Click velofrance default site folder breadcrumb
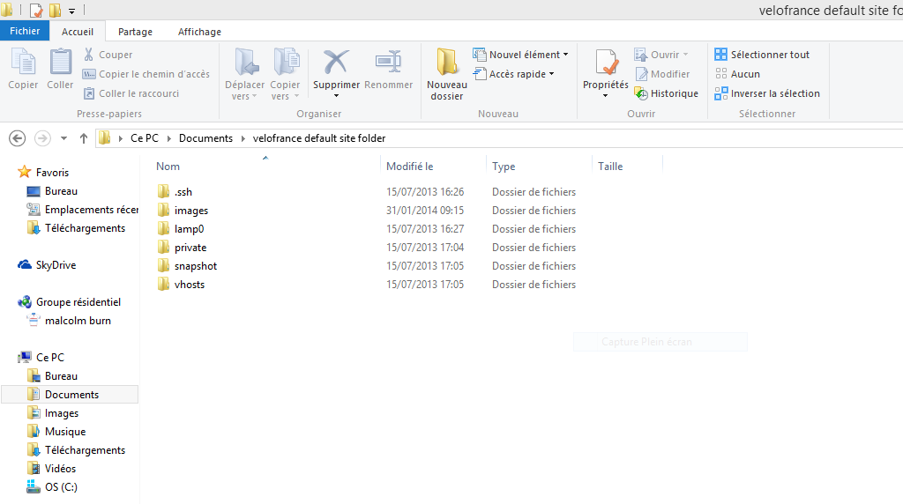Screen dimensions: 903x504 pyautogui.click(x=319, y=138)
